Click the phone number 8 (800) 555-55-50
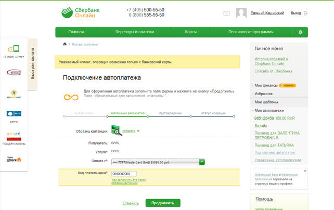 click(x=146, y=15)
